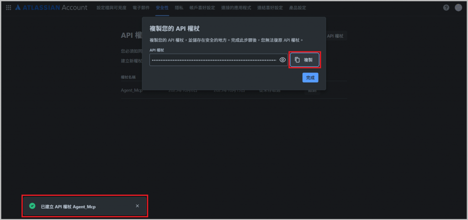Select the 安全性 tab

[162, 8]
